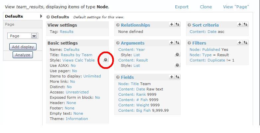Add a Filter with the plus icon
This screenshot has width=260, height=133.
[240, 43]
